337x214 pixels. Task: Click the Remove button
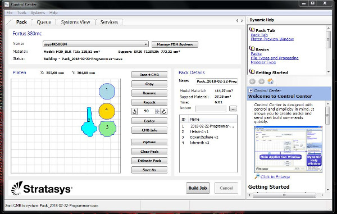tap(149, 93)
